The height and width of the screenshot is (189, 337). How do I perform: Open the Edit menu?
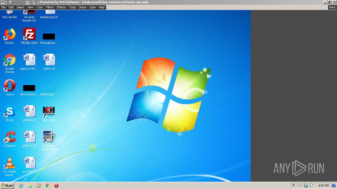(x=11, y=7)
